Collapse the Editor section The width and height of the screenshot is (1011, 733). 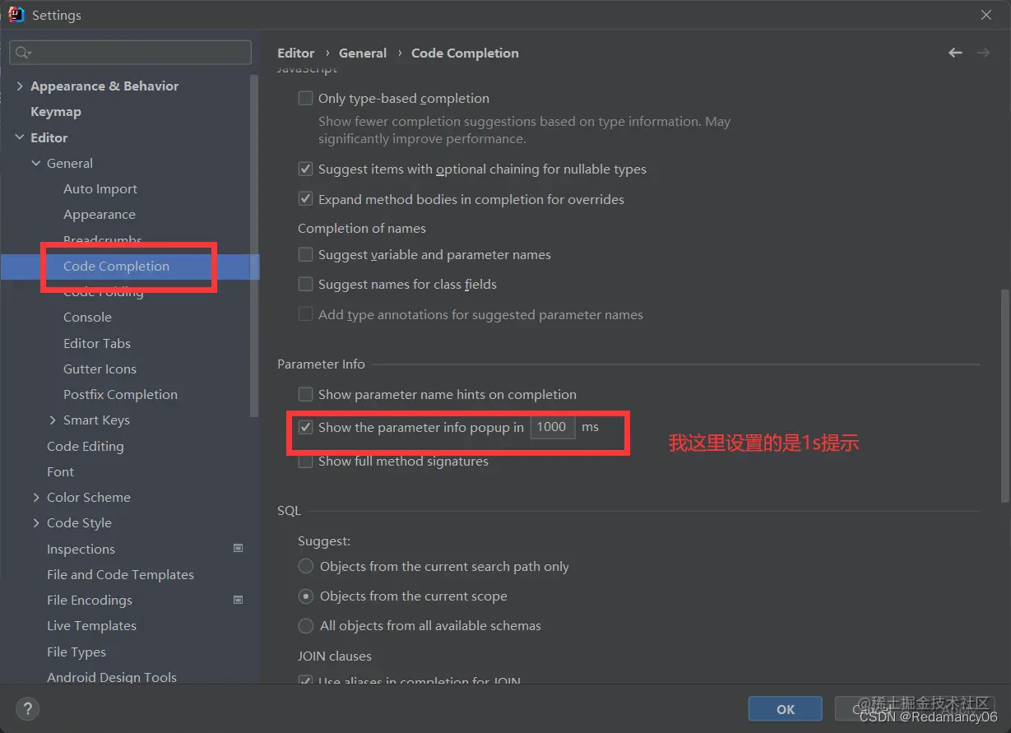[x=20, y=137]
